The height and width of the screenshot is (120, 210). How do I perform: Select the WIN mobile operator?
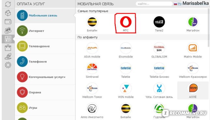(x=126, y=88)
